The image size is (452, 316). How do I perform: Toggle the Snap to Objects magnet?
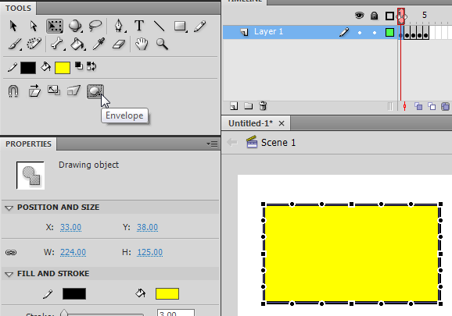(x=13, y=91)
